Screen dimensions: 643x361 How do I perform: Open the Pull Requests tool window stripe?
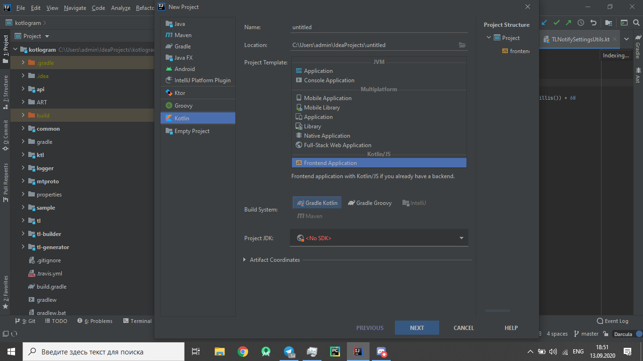(x=6, y=182)
